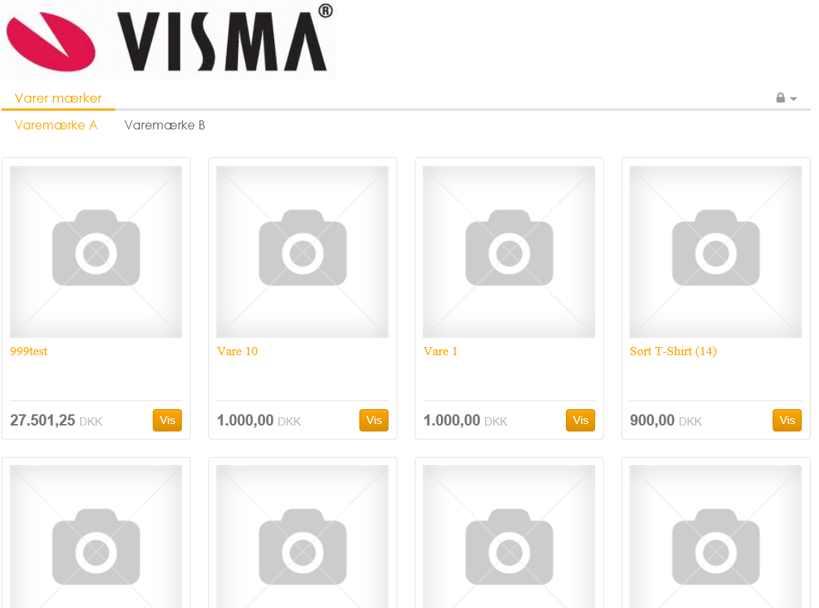Open the Vare 1 product image

click(x=509, y=251)
